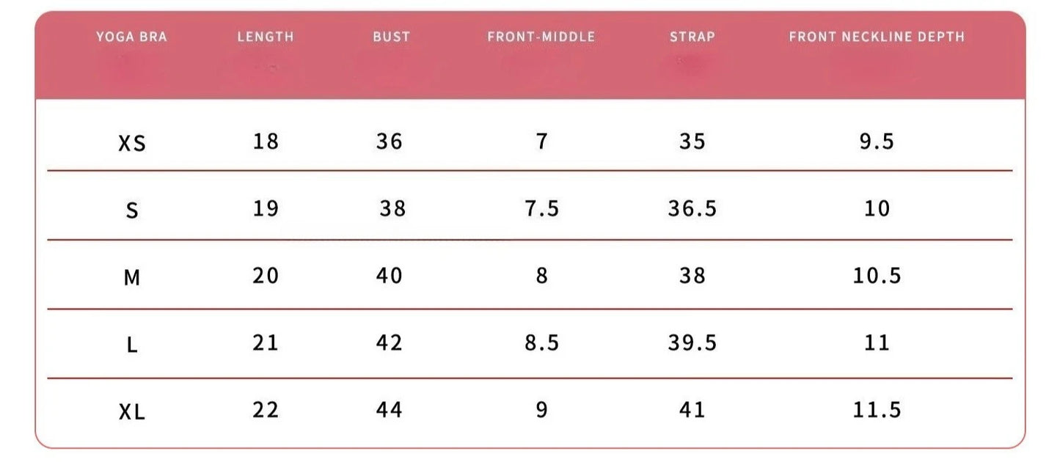Click the XL size row label
The height and width of the screenshot is (462, 1060).
132,412
